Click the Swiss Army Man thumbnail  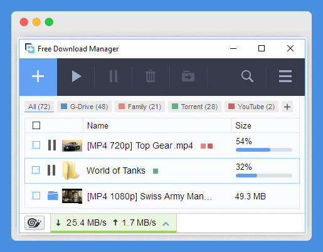pos(72,196)
